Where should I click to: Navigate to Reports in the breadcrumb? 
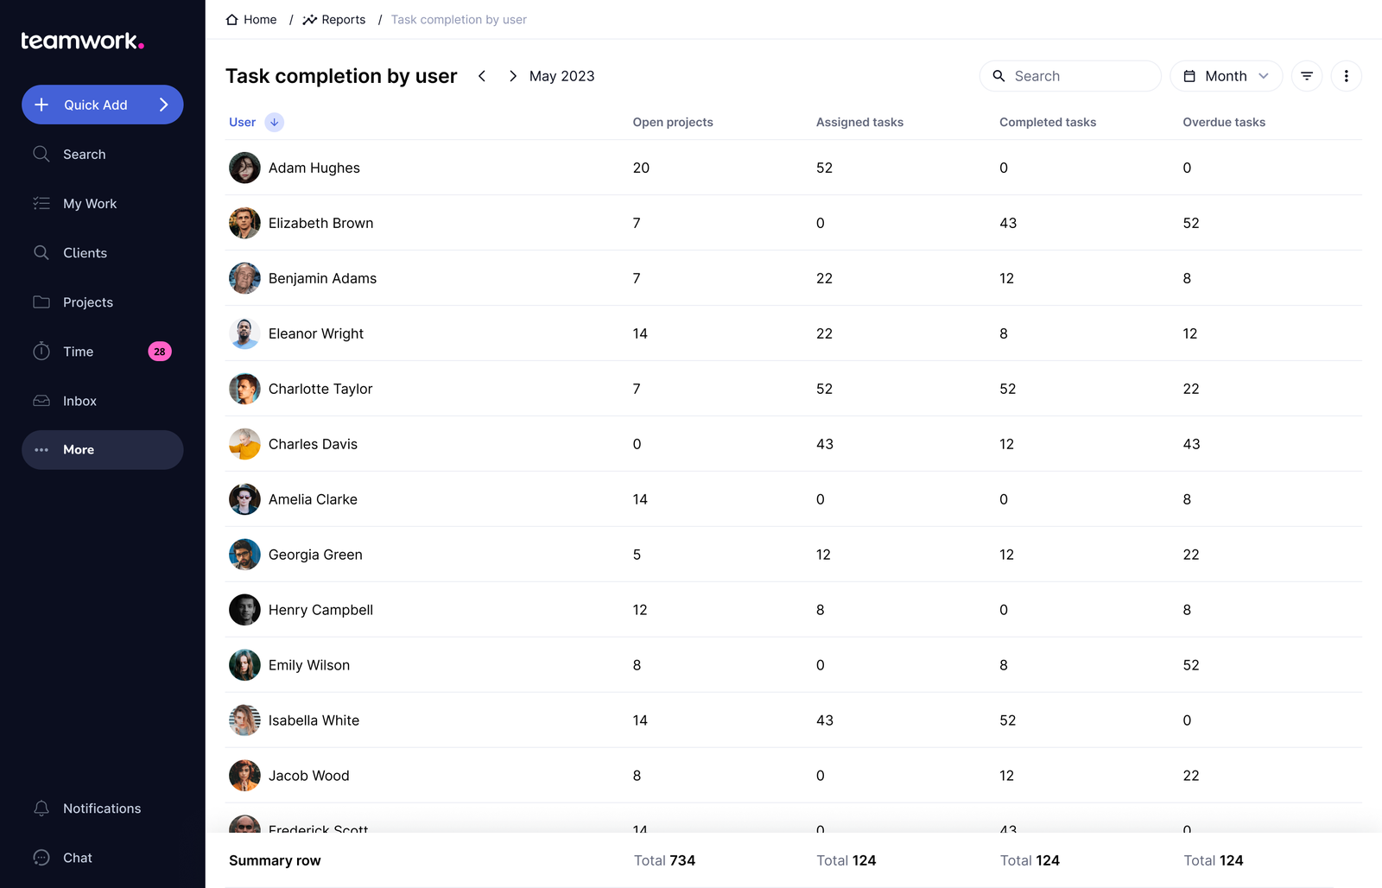(343, 19)
